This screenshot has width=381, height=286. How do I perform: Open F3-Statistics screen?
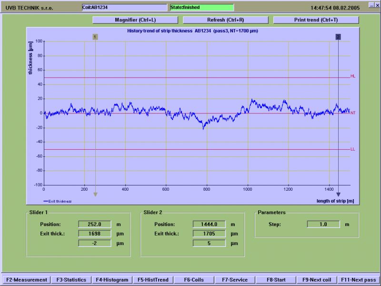[x=71, y=280]
